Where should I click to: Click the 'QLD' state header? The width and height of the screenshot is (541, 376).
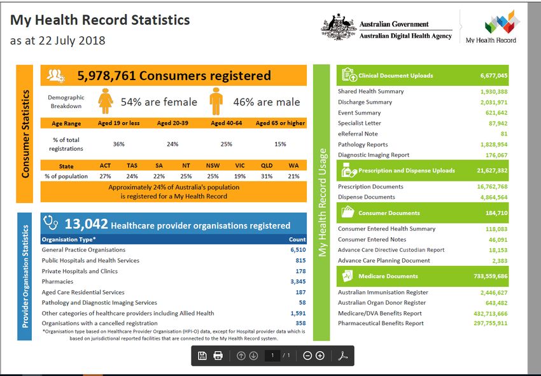click(x=267, y=165)
